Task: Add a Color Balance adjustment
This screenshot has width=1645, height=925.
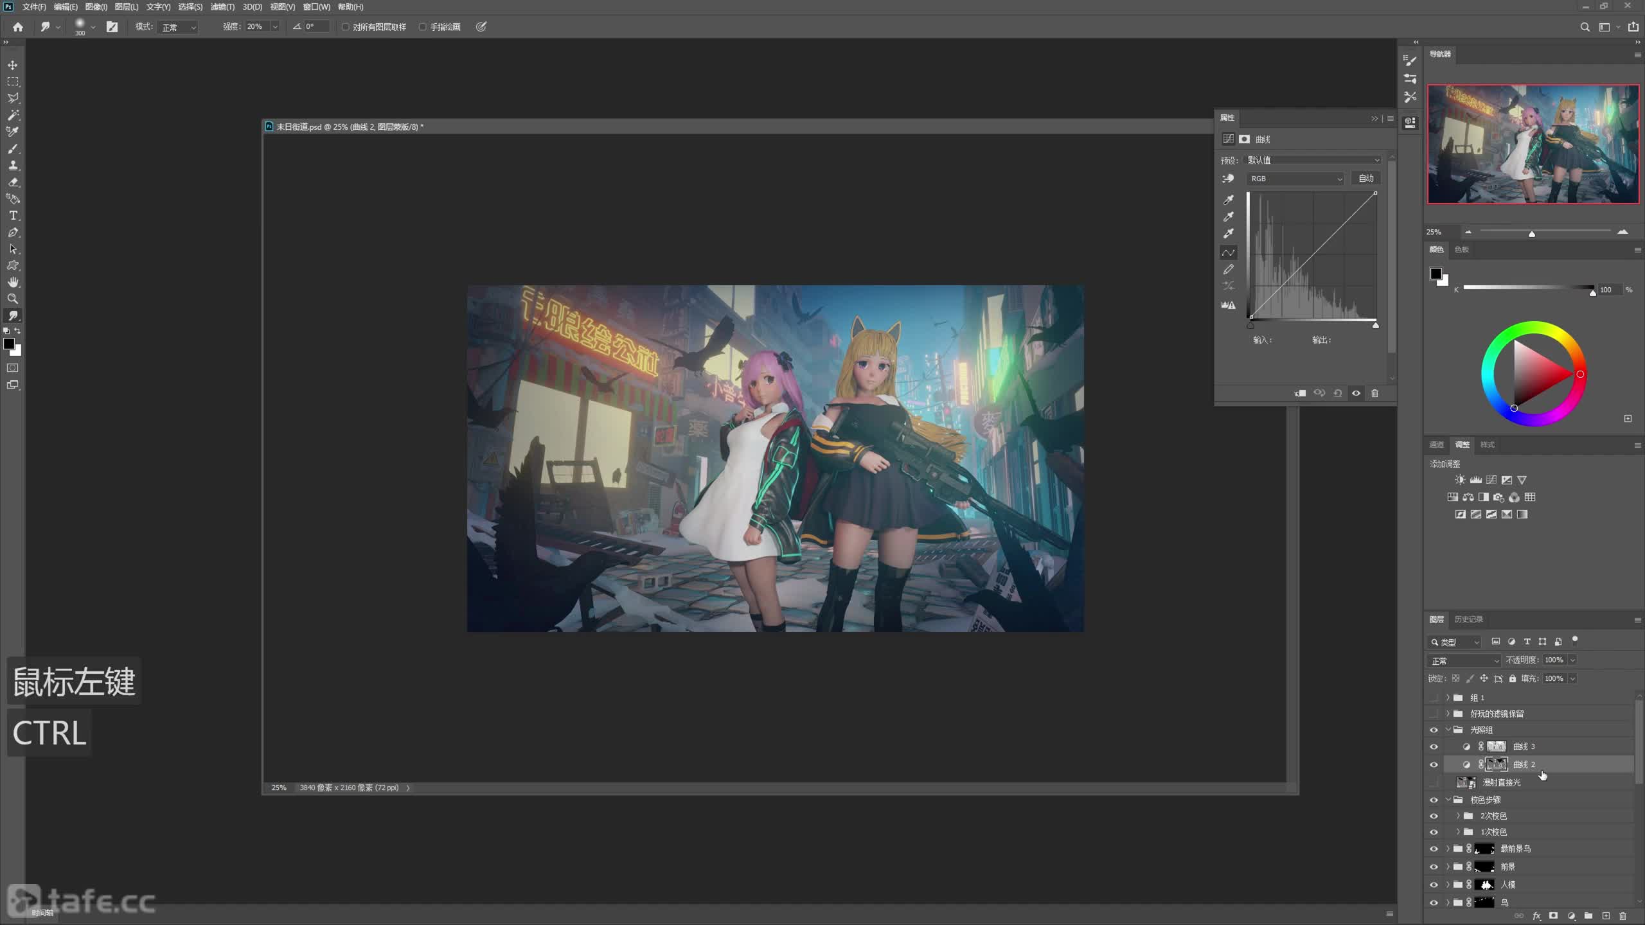Action: pos(1468,497)
